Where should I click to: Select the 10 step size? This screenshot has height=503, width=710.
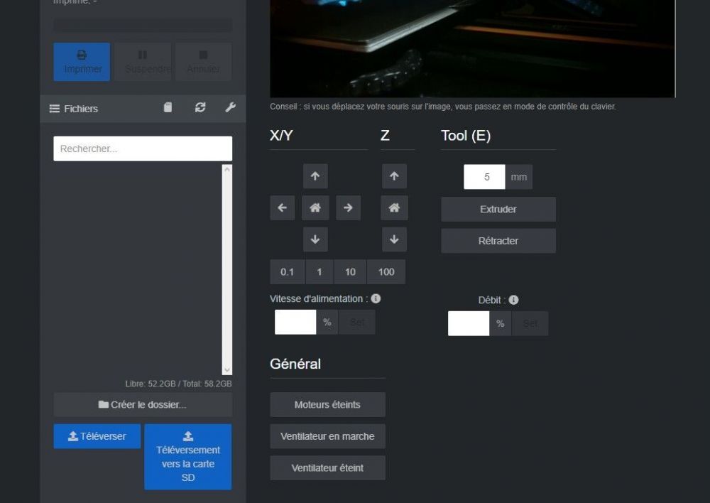point(350,272)
